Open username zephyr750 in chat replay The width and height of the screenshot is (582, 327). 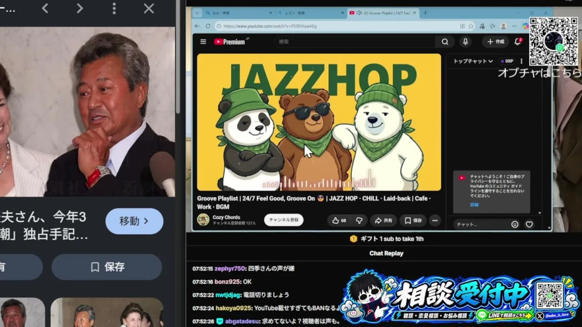(230, 268)
